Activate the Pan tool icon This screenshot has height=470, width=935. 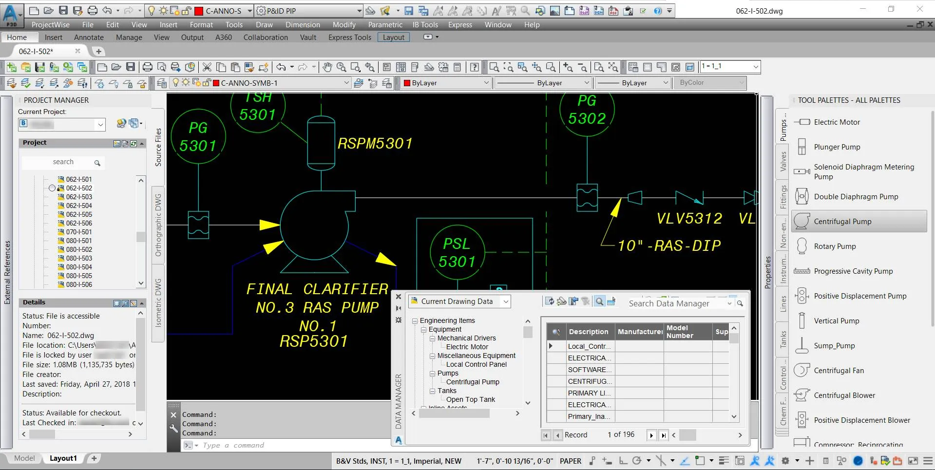[x=327, y=67]
